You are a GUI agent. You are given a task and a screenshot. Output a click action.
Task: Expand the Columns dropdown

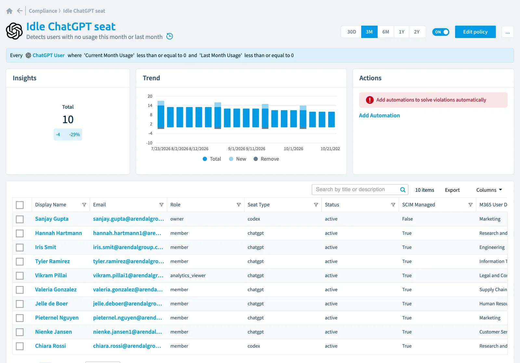coord(489,190)
